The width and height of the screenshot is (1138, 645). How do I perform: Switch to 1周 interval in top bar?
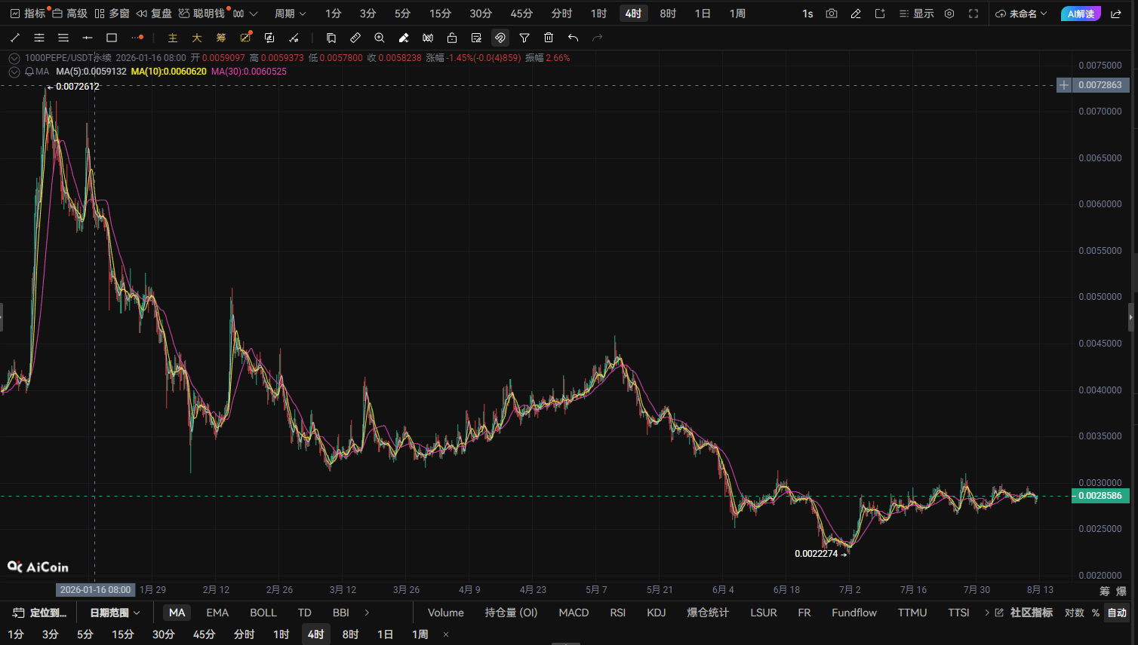click(737, 14)
